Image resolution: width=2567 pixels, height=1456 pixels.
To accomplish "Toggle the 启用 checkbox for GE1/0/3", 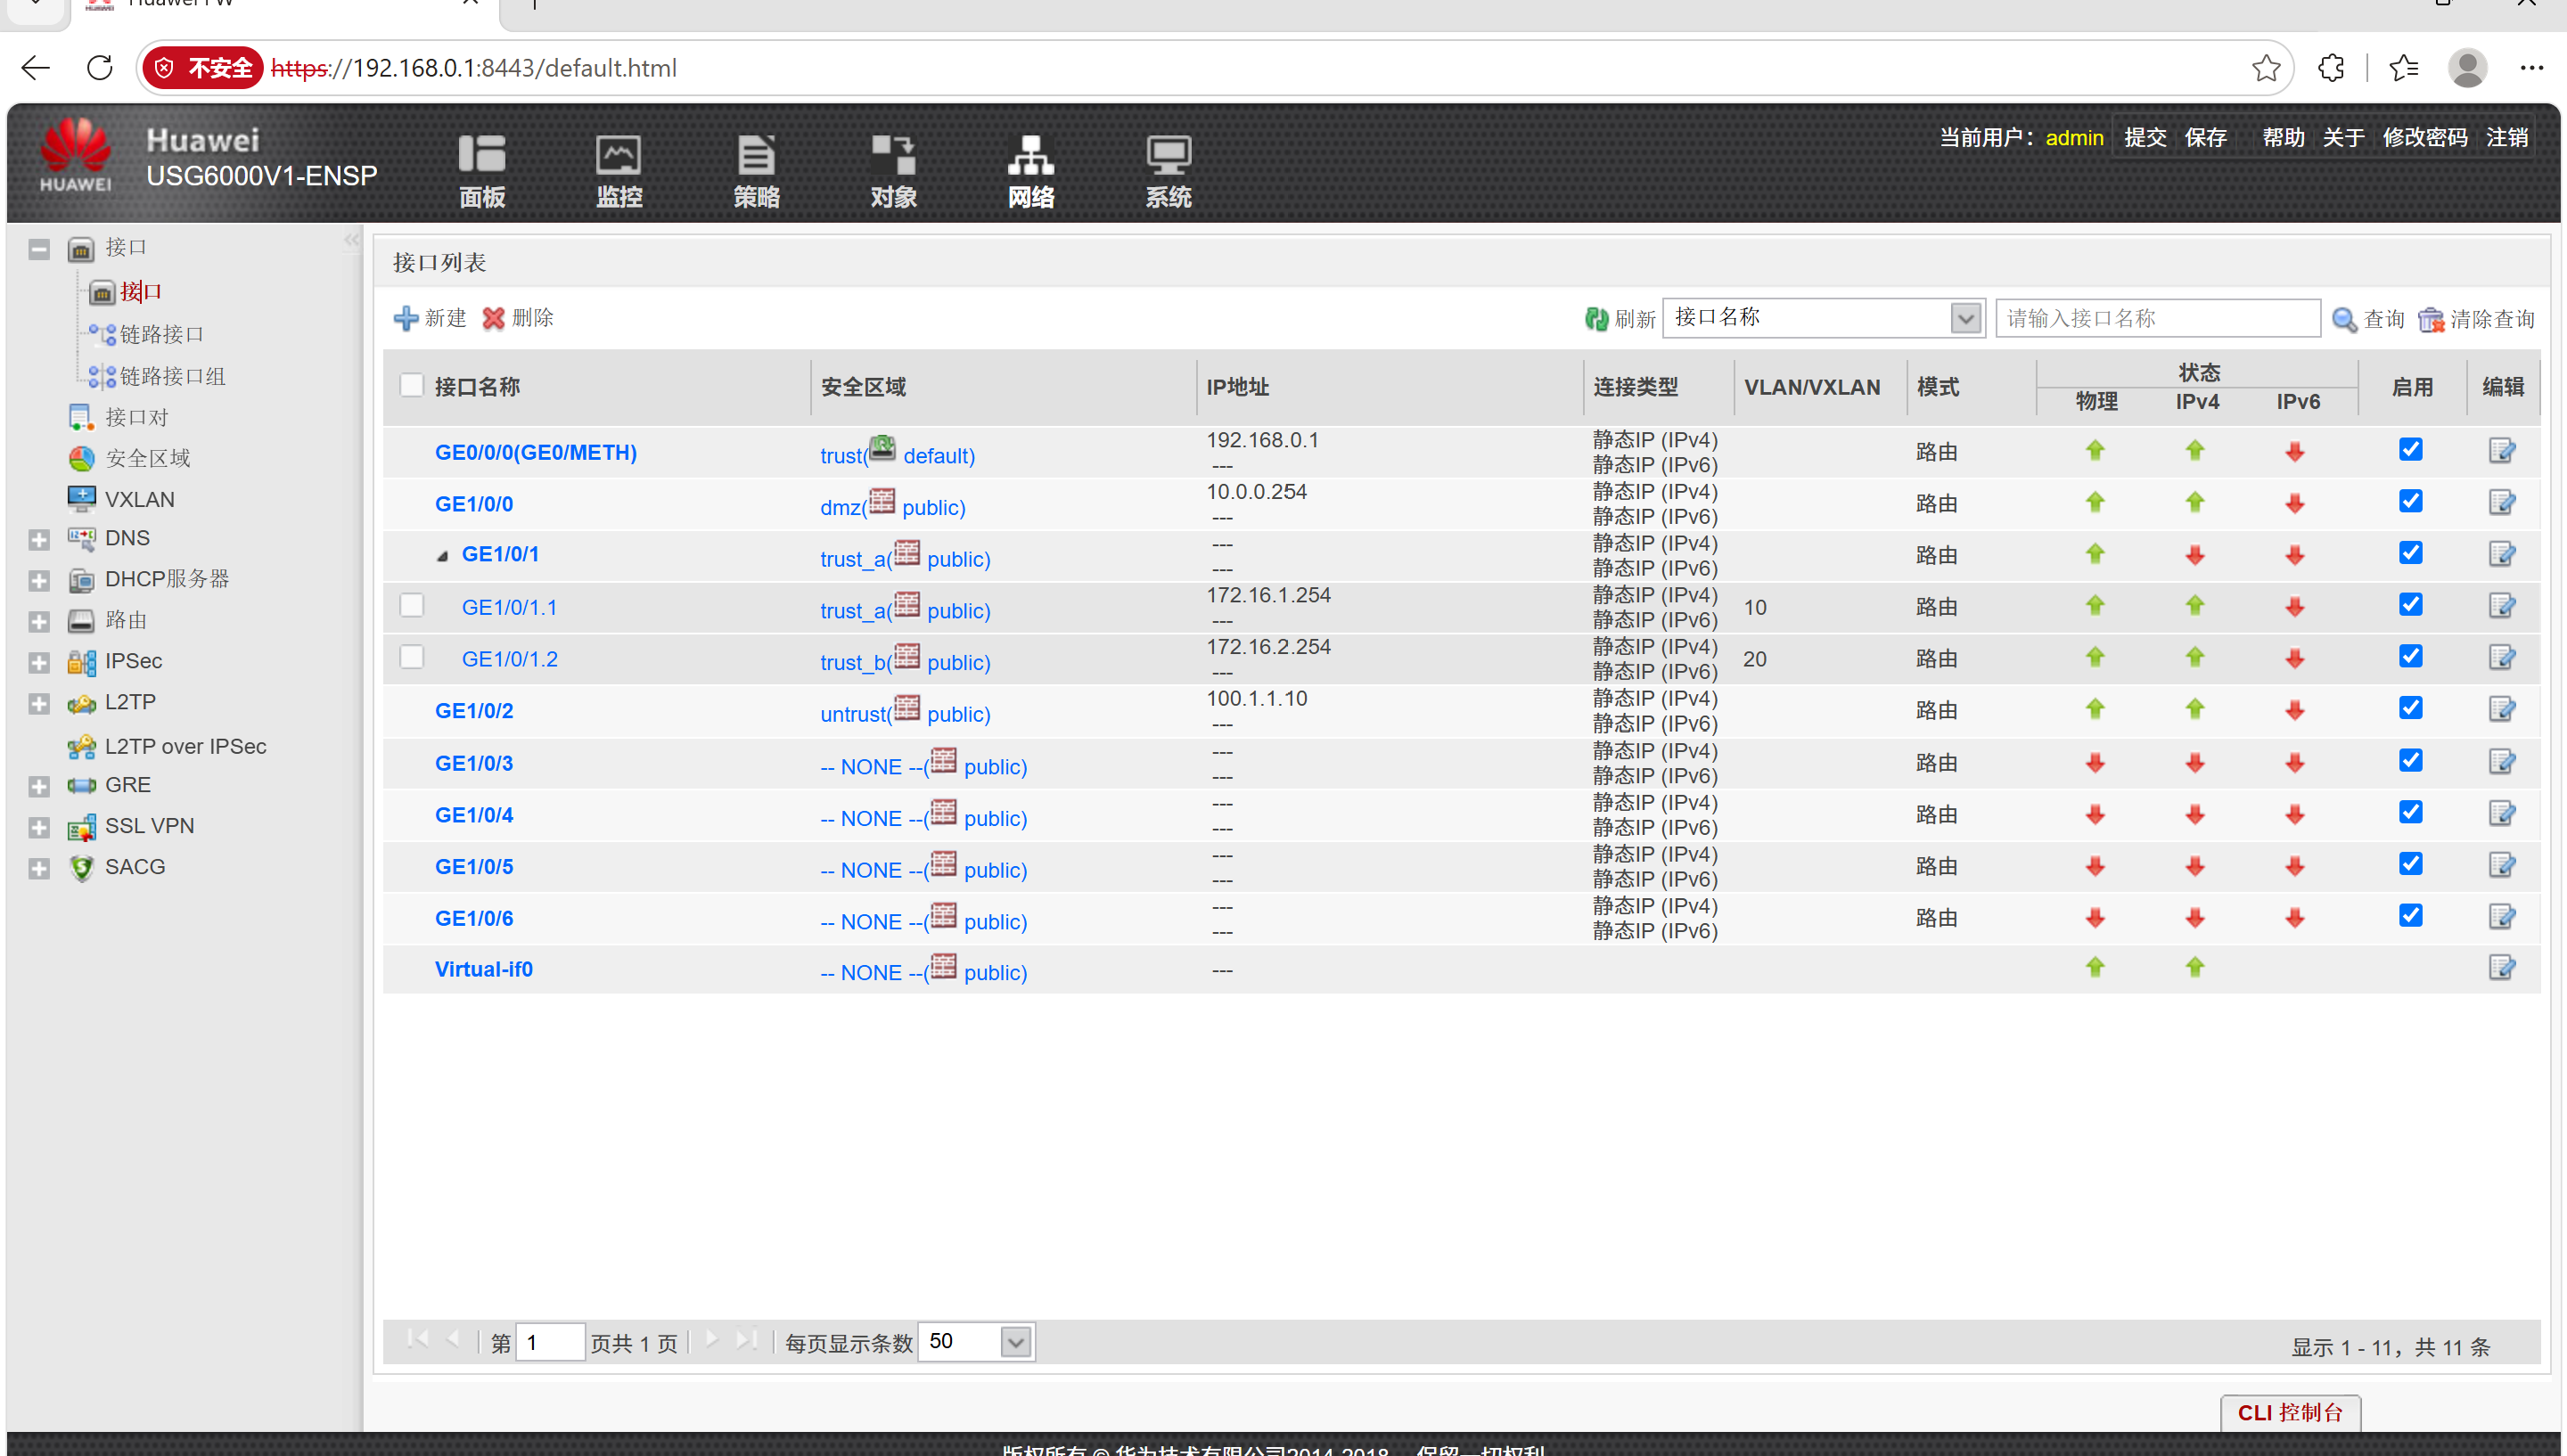I will click(x=2411, y=760).
